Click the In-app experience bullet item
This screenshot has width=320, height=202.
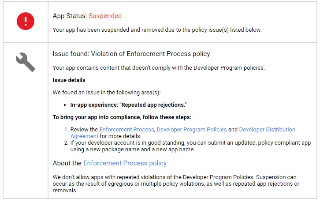(x=128, y=105)
